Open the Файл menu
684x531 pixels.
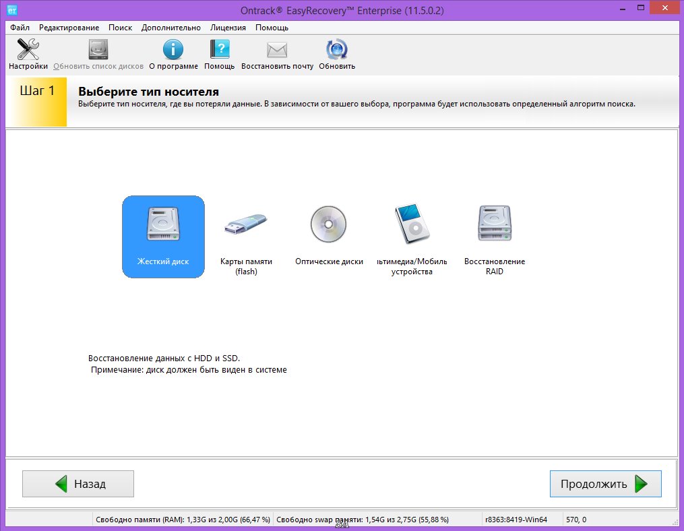point(20,28)
